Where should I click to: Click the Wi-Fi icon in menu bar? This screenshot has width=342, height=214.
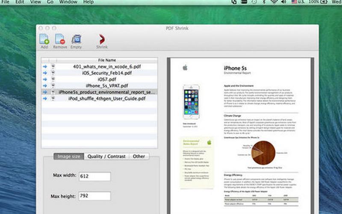(x=274, y=2)
